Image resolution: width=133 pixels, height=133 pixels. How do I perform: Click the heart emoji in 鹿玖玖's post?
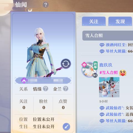[x=123, y=73]
